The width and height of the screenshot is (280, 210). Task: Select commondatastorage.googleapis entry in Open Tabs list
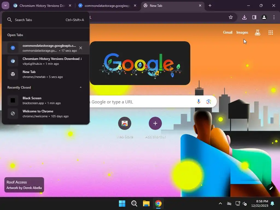point(46,48)
